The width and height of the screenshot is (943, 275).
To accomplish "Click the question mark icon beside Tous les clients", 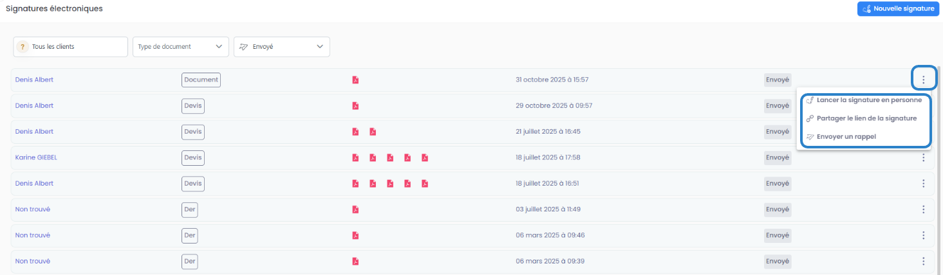I will (23, 47).
